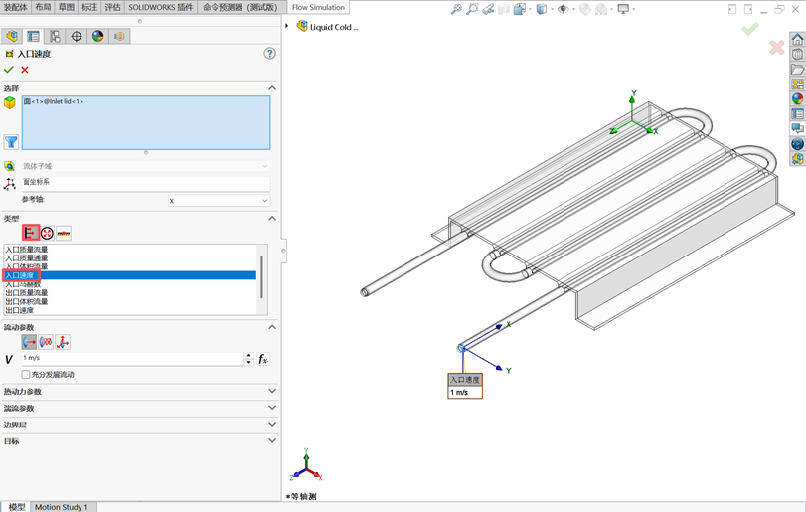Open Appearances color ball in task pane

point(797,98)
